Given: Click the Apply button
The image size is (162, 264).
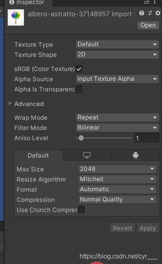Looking at the screenshot, I should click(x=148, y=228).
